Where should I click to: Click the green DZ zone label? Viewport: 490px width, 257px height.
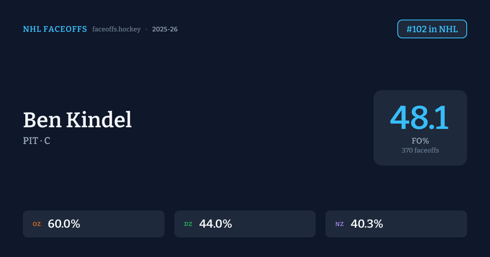tap(188, 224)
